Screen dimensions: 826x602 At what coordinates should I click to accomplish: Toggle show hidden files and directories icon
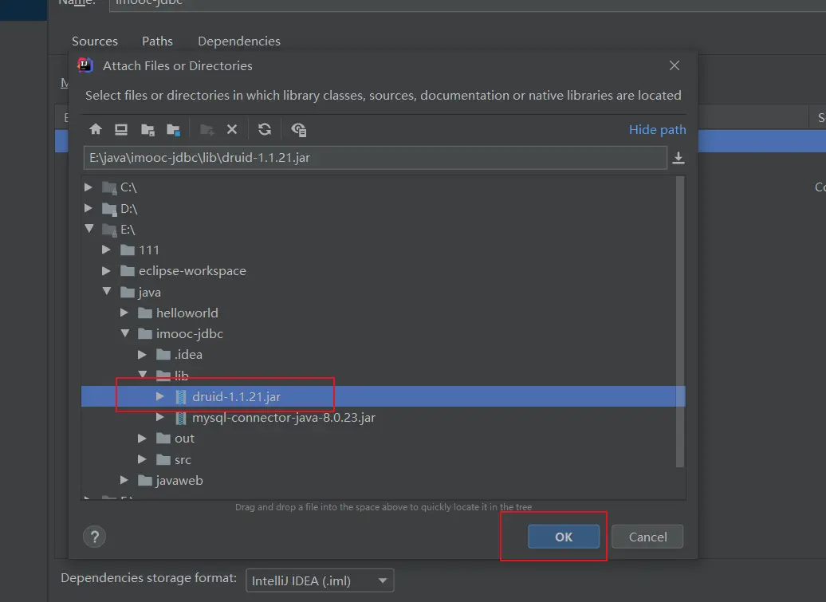(x=299, y=129)
